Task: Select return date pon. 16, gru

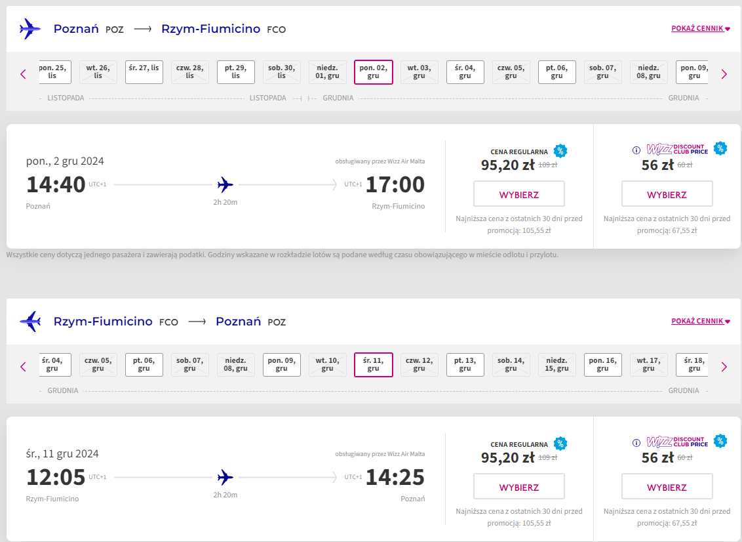Action: coord(602,365)
